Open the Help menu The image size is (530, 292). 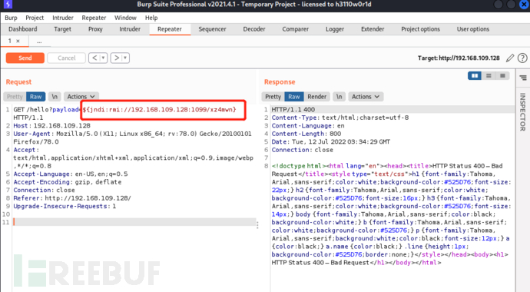coord(151,18)
